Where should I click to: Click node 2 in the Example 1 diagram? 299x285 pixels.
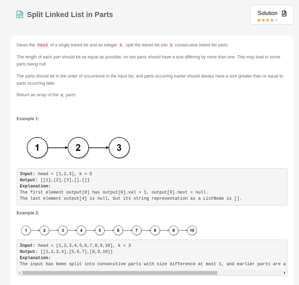click(x=78, y=147)
